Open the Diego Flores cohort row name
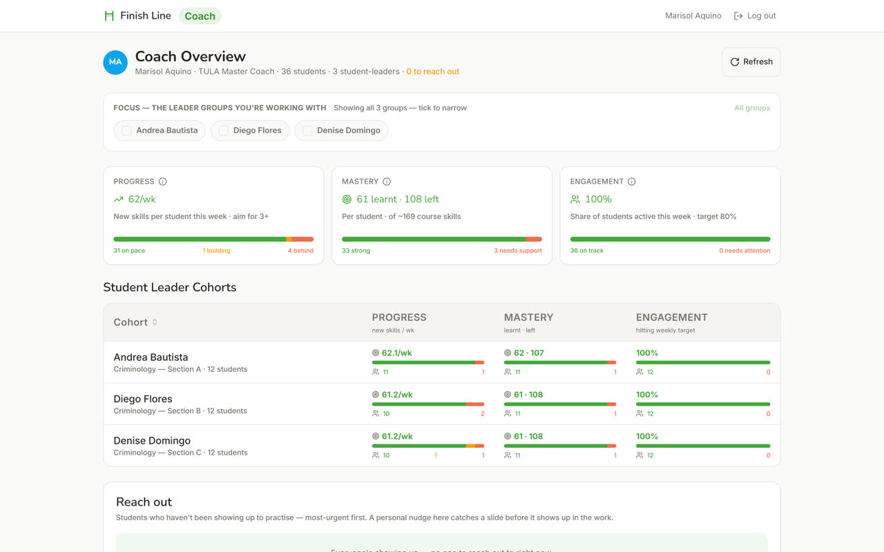Image resolution: width=884 pixels, height=552 pixels. pos(143,399)
